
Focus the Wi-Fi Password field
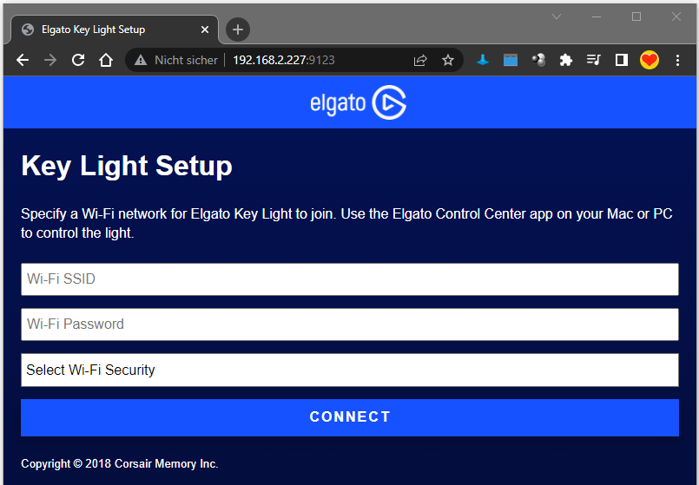pyautogui.click(x=349, y=324)
